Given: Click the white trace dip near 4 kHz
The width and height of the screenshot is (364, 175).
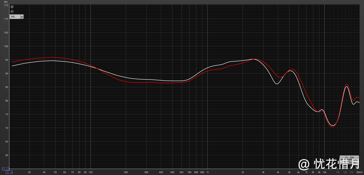Looking at the screenshot, I should (x=277, y=84).
